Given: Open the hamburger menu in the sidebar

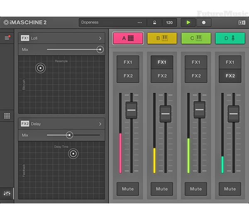Looking at the screenshot, I should 7,38.
